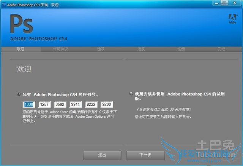Viewport: 243px width, 166px height.
Task: Click the 您还可在安装之后随时输入序列号 text
Action: point(163,117)
